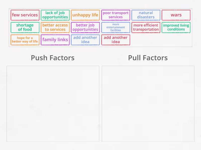The image size is (201, 150).
Task: Select 'poor transport services' tile
Action: (x=116, y=15)
